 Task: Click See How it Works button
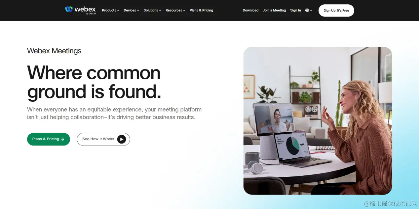pyautogui.click(x=103, y=139)
